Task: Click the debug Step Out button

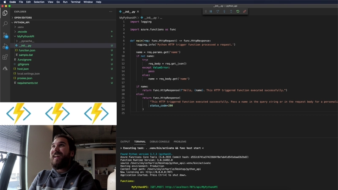Action: (x=231, y=11)
